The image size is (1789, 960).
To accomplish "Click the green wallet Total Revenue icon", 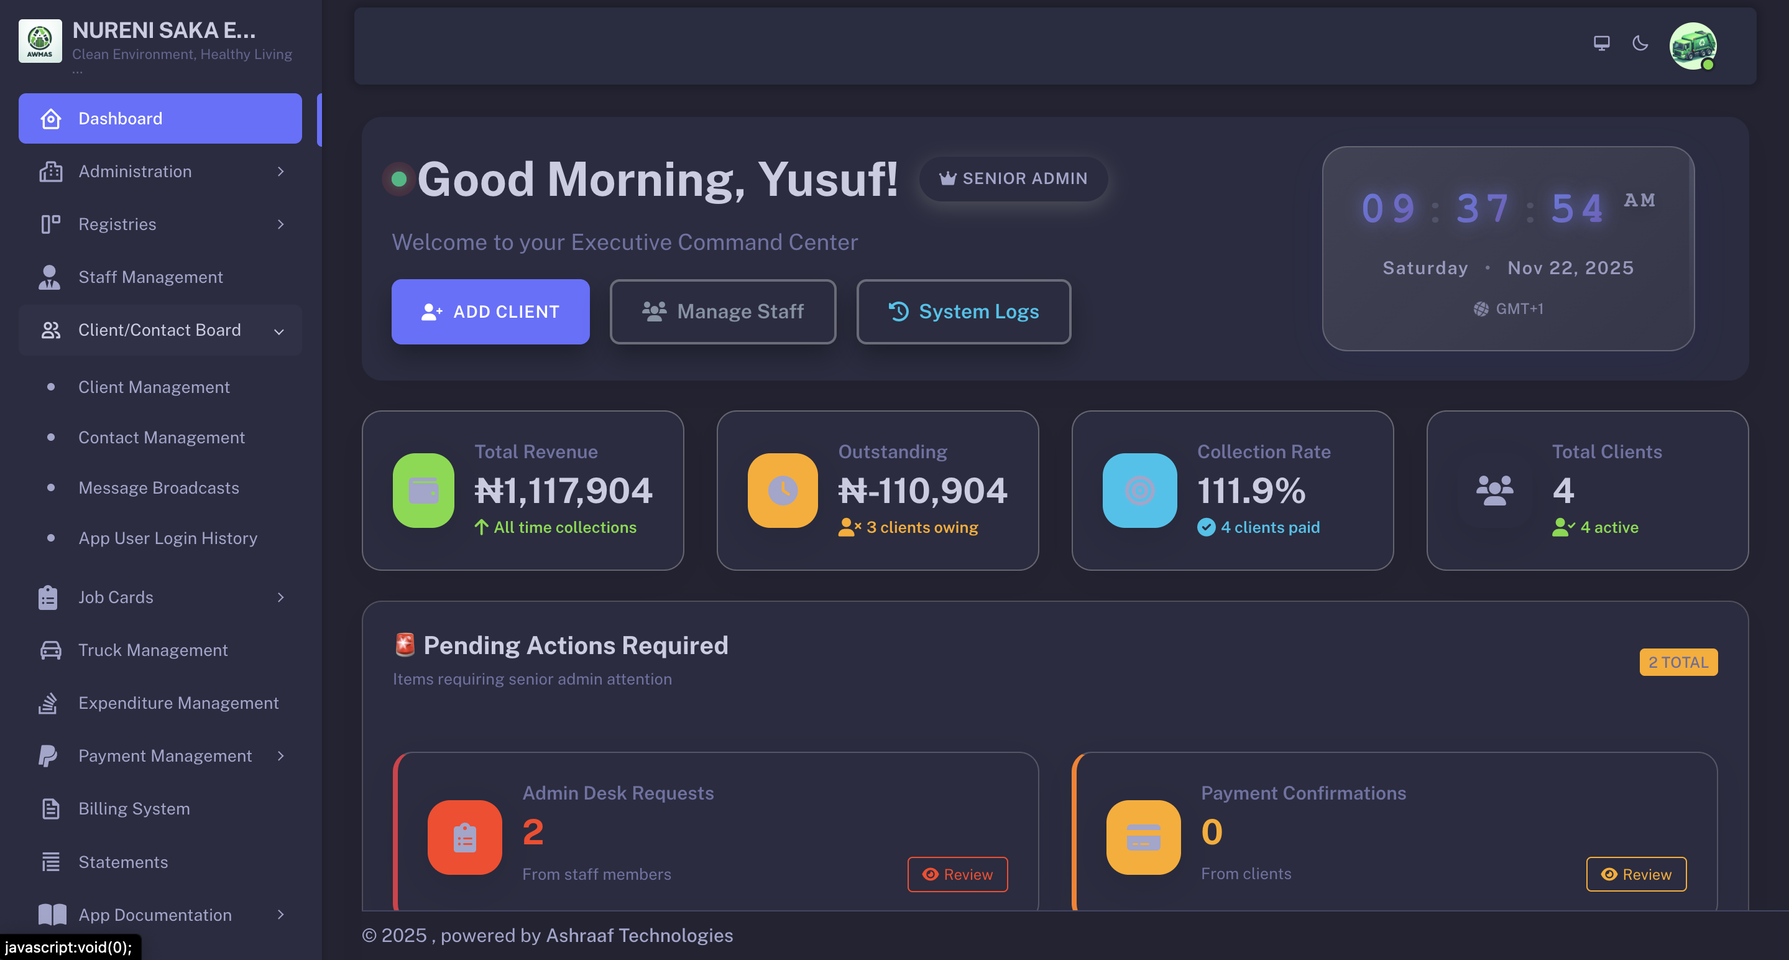I will (423, 491).
